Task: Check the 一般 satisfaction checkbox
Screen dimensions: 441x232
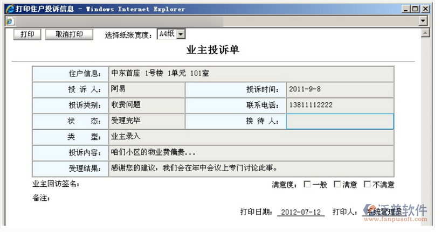Action: (307, 184)
